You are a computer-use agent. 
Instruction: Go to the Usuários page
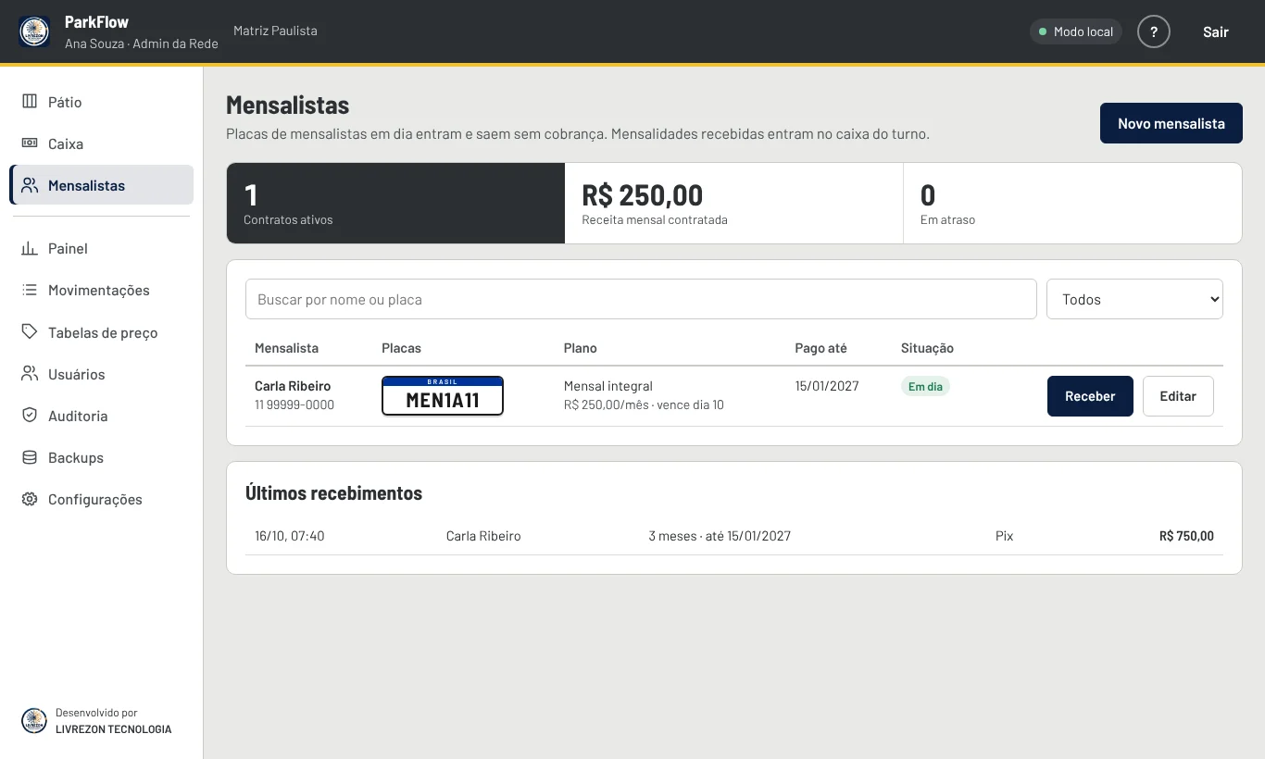(102, 374)
